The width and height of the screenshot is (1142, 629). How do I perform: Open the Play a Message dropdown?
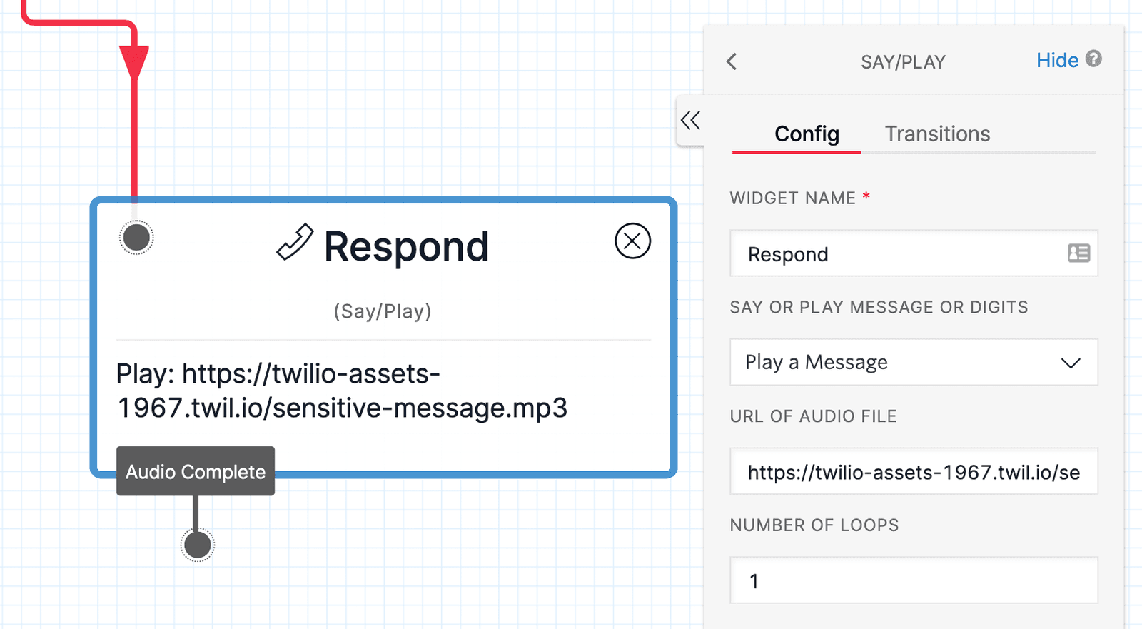tap(913, 363)
